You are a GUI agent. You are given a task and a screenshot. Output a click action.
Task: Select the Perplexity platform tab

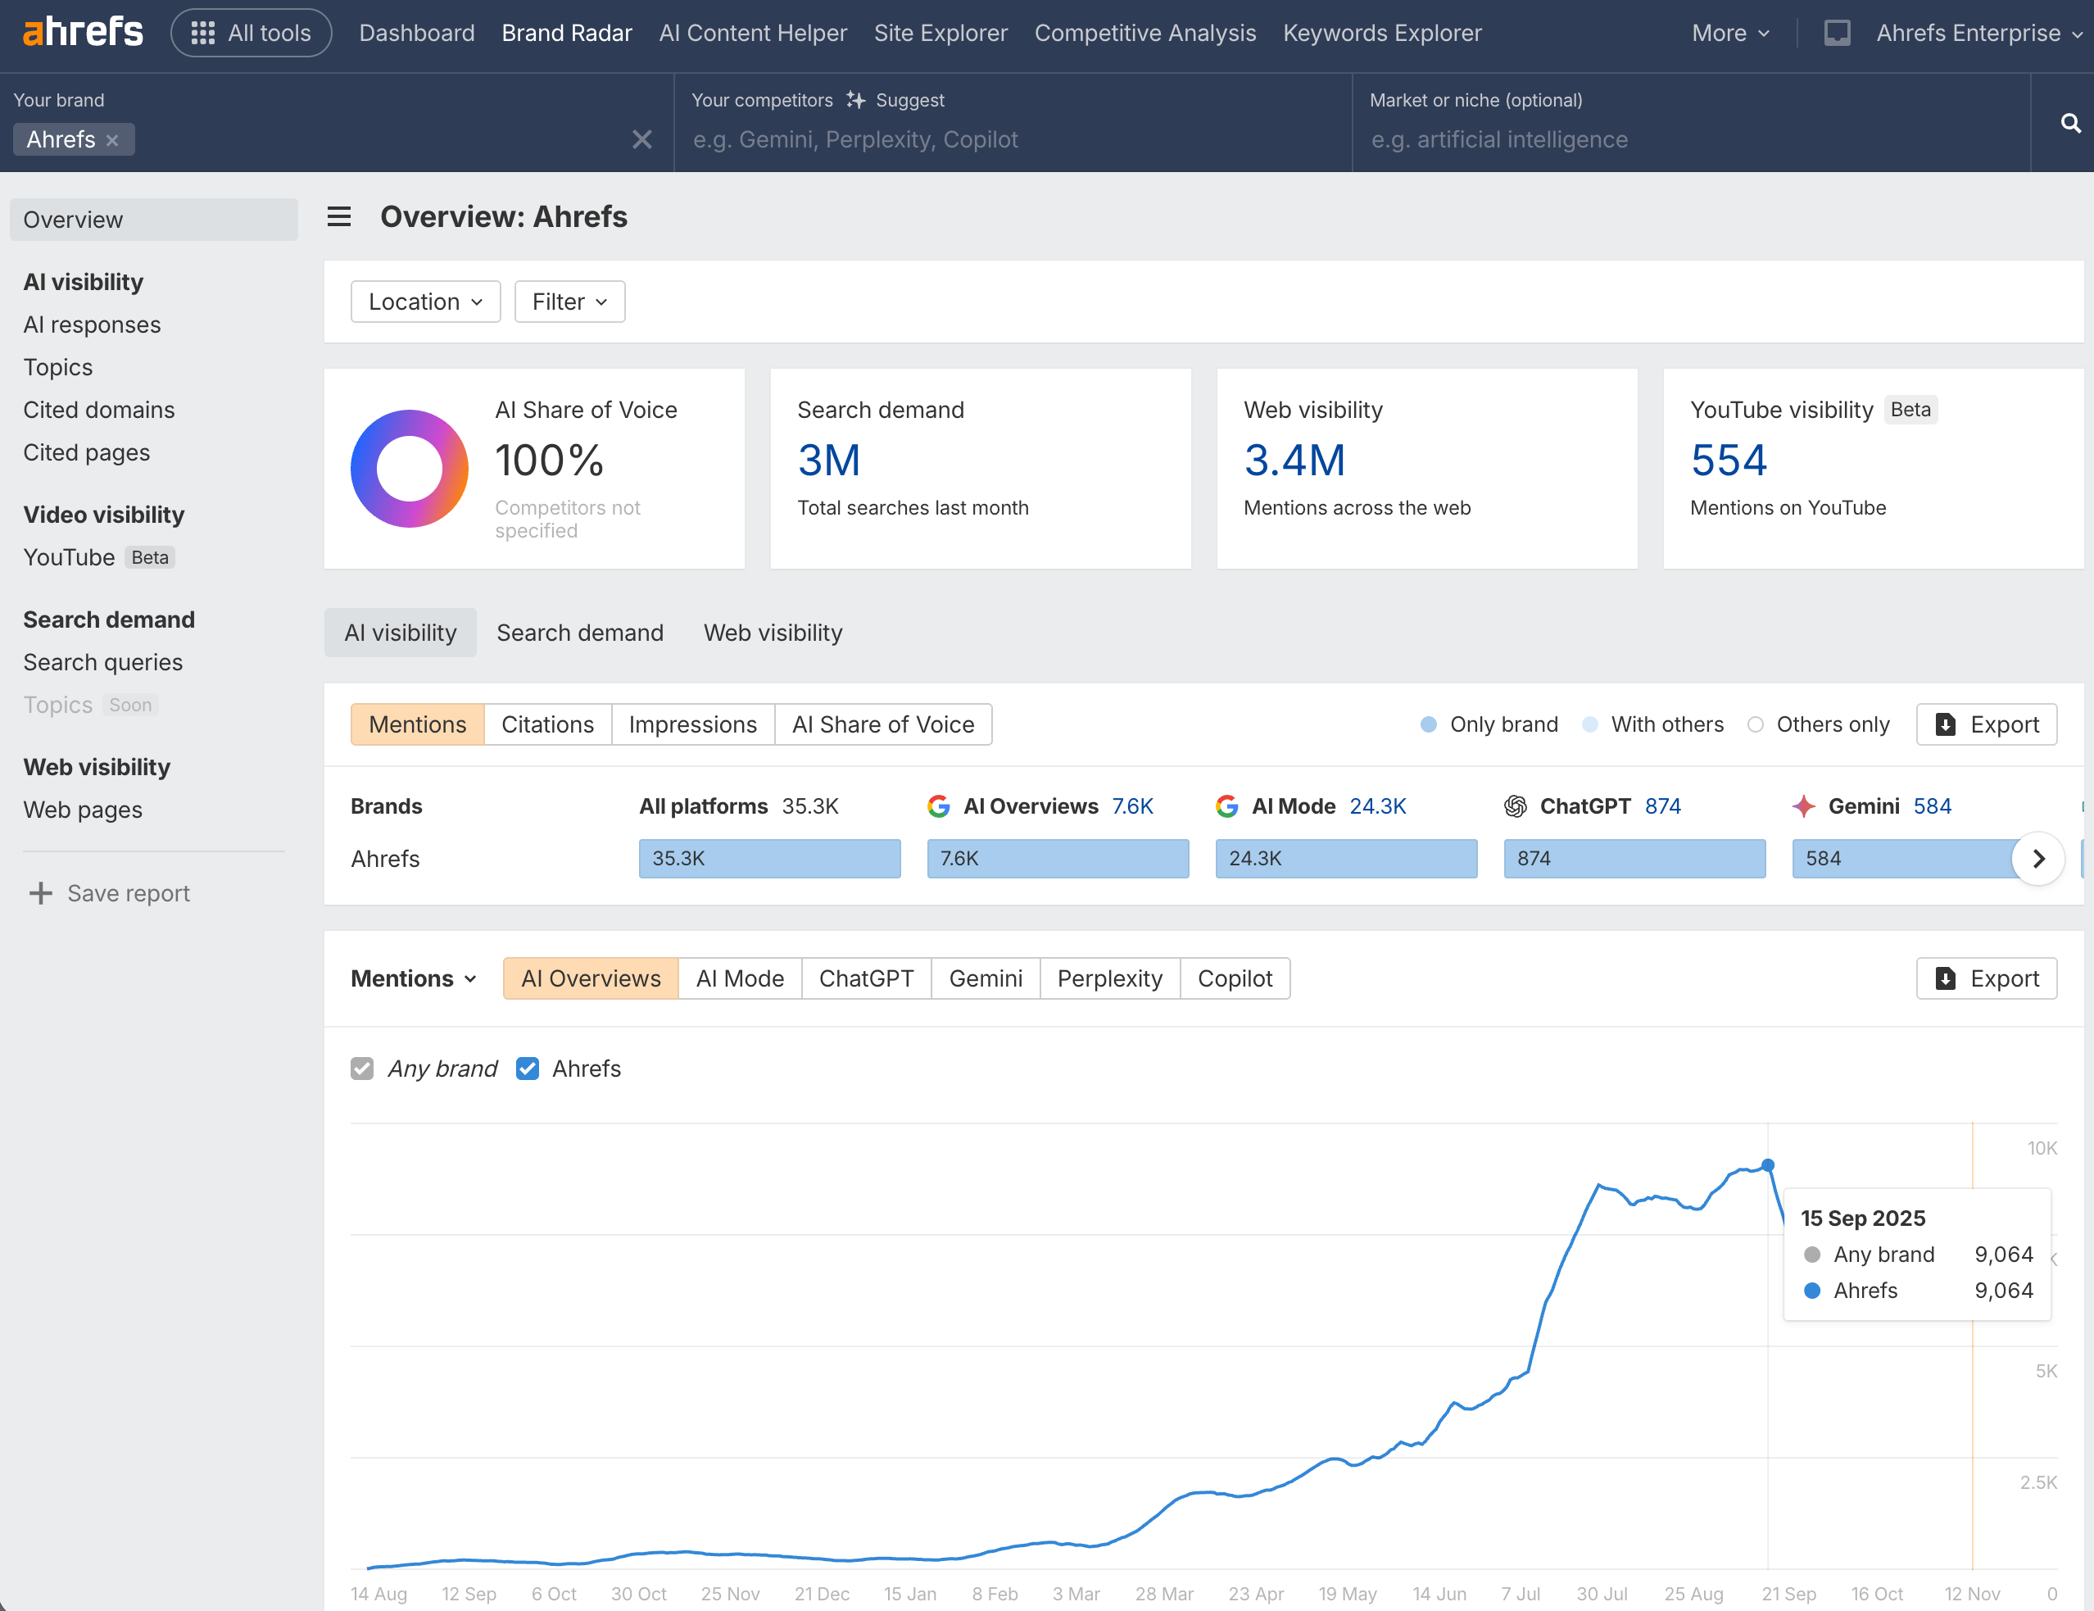1108,978
